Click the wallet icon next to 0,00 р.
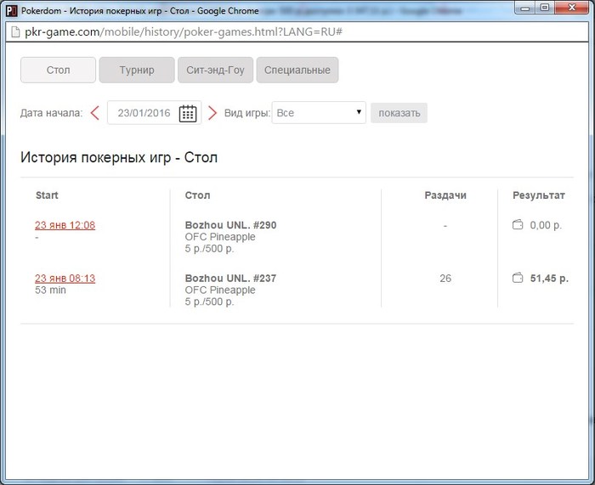This screenshot has height=485, width=595. tap(518, 225)
